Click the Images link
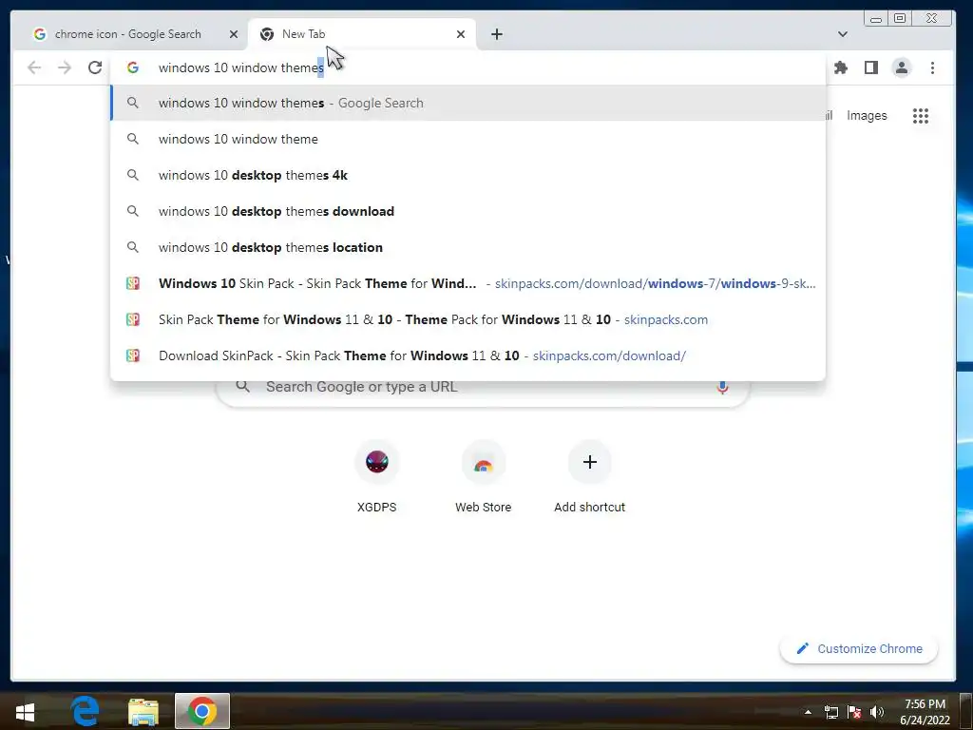This screenshot has width=973, height=730. (867, 115)
